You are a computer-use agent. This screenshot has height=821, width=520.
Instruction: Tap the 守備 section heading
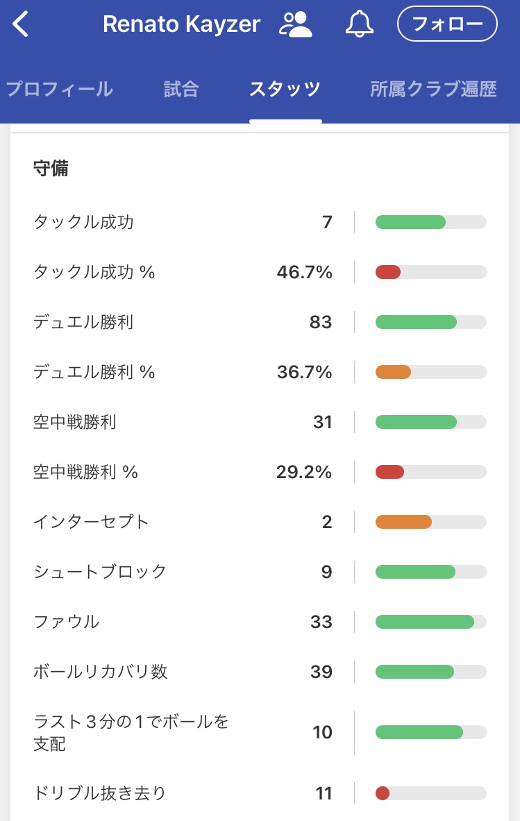(x=51, y=169)
